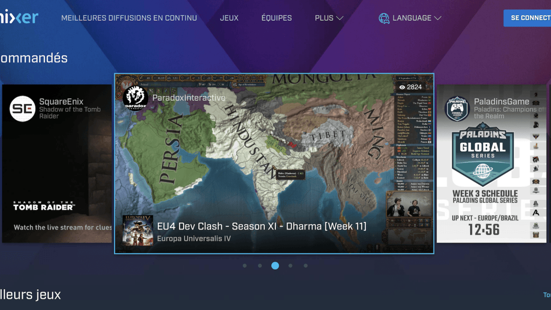Open the Shadow of the Tomb Raider card
551x310 pixels.
click(x=57, y=163)
